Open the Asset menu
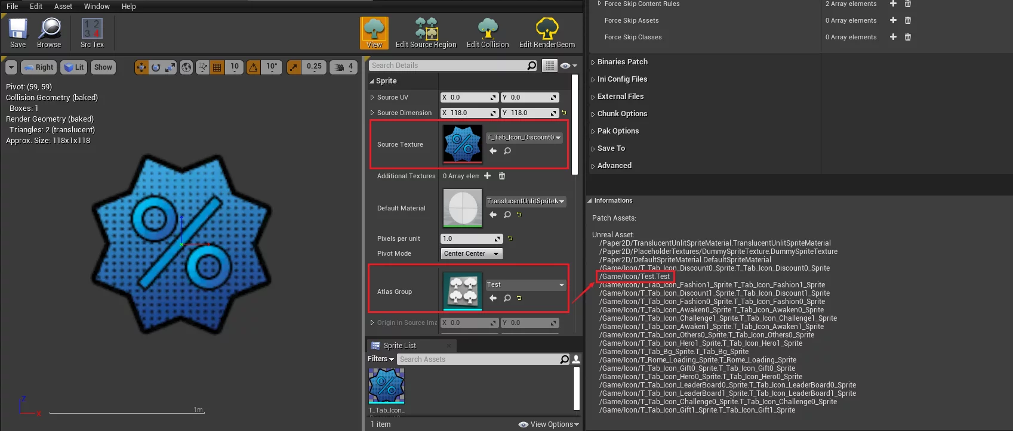 (x=63, y=7)
